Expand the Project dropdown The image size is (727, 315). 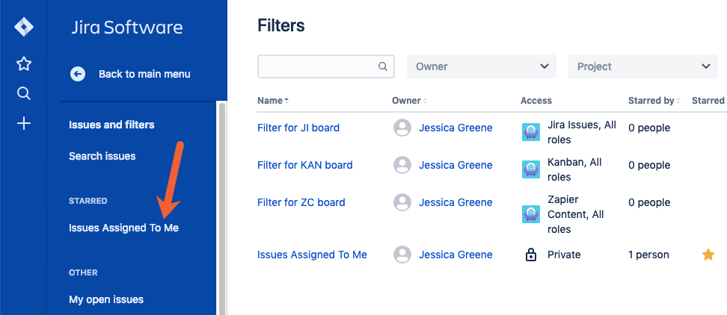pyautogui.click(x=643, y=66)
